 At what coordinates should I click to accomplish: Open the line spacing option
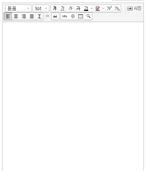[x=39, y=16]
